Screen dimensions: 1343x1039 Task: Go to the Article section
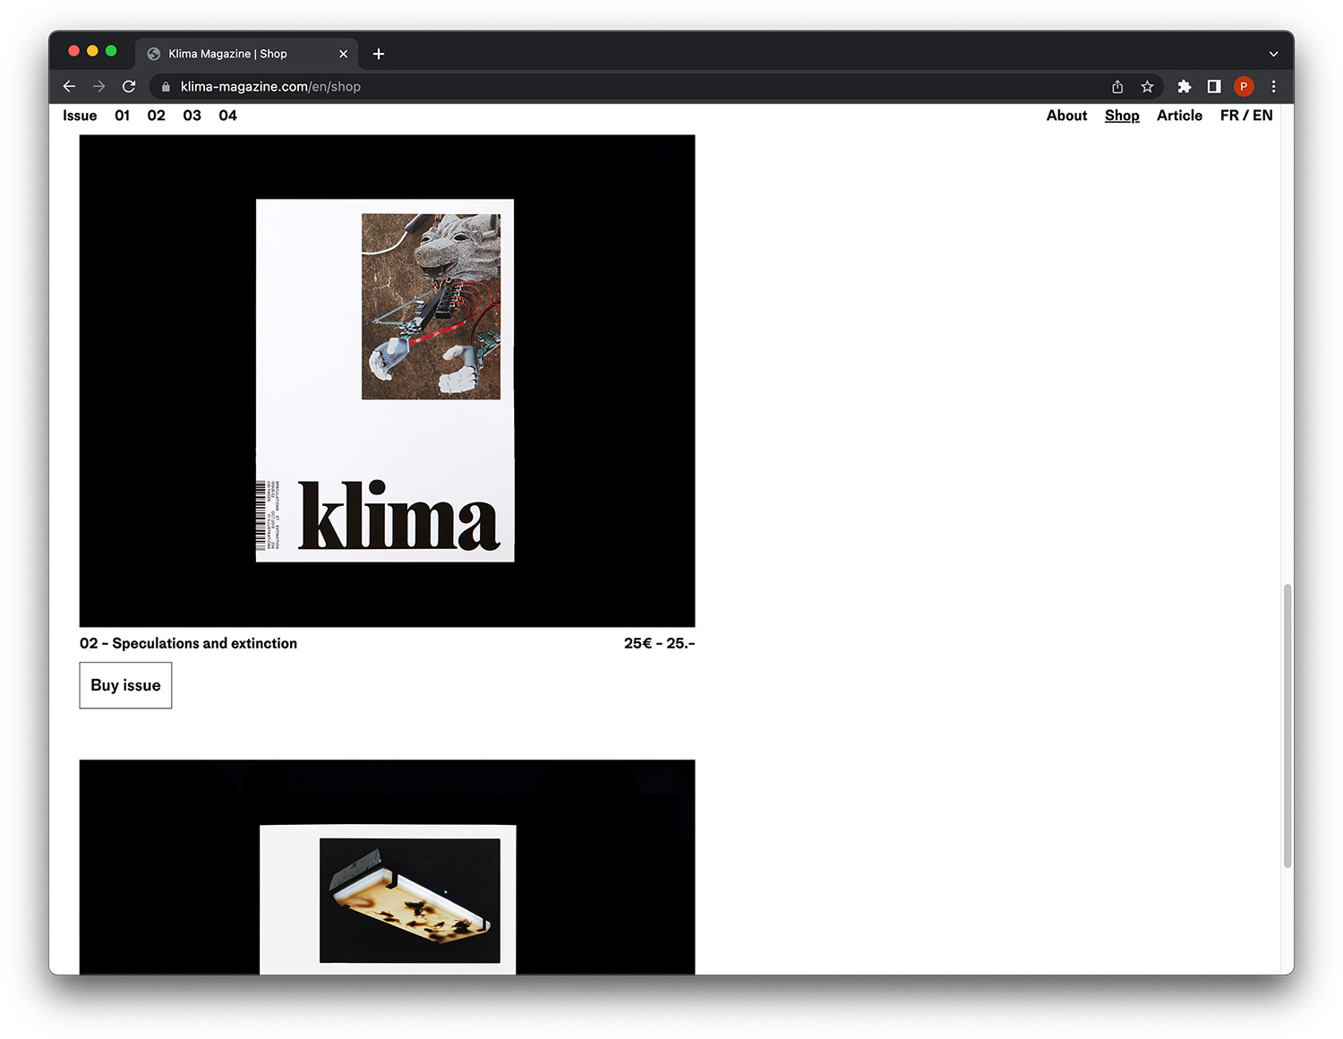tap(1179, 116)
